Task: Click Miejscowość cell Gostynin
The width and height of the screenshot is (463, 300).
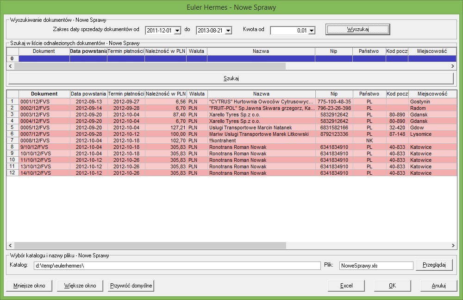Action: click(432, 102)
